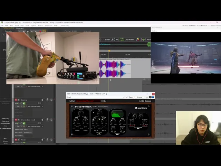
Task: Switch to the 1118.rpp project tab
Action: pos(7,28)
